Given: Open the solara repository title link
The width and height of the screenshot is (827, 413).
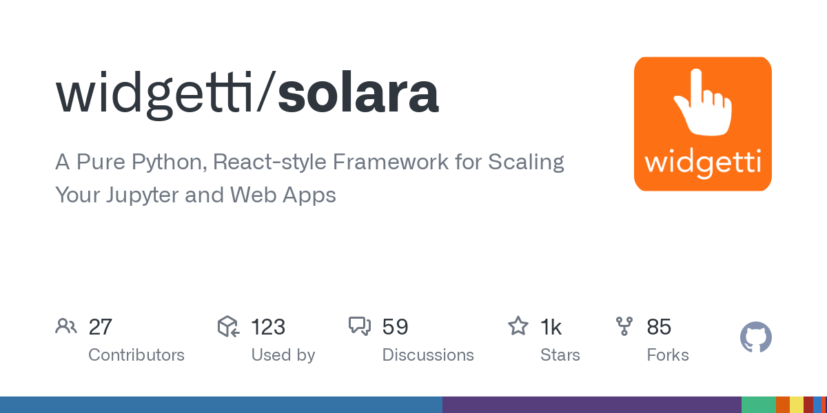Looking at the screenshot, I should click(x=357, y=94).
